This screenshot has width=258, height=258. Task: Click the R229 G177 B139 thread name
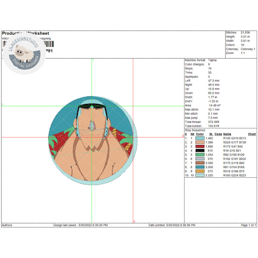click(x=234, y=142)
